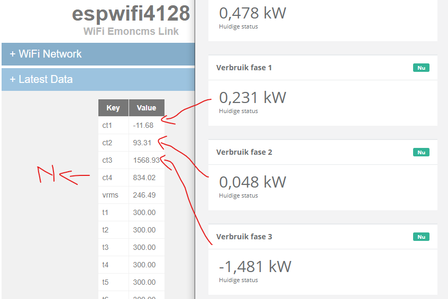Select the 1568.93 value cell
Image resolution: width=448 pixels, height=299 pixels.
(x=147, y=160)
